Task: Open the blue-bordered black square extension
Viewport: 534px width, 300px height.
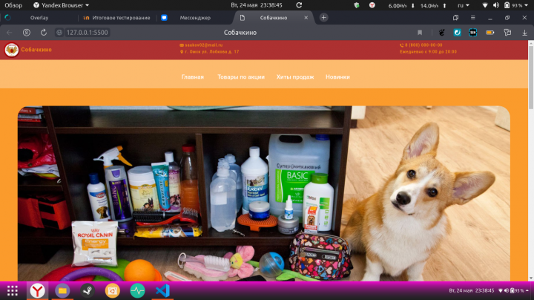Action: (472, 33)
